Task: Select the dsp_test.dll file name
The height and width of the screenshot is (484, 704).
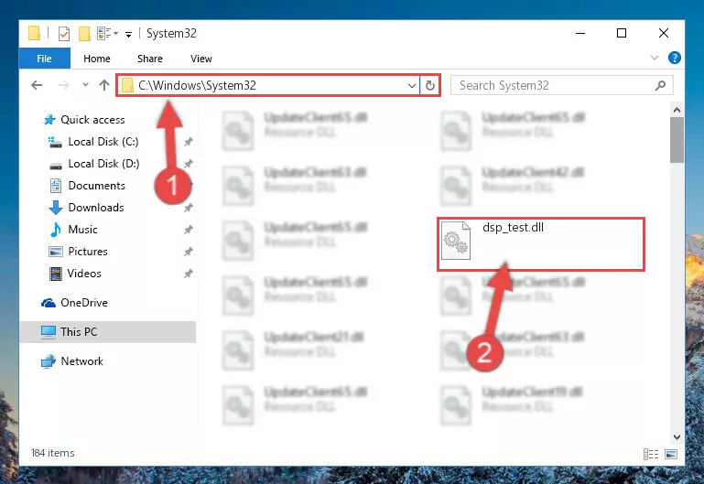Action: click(513, 228)
